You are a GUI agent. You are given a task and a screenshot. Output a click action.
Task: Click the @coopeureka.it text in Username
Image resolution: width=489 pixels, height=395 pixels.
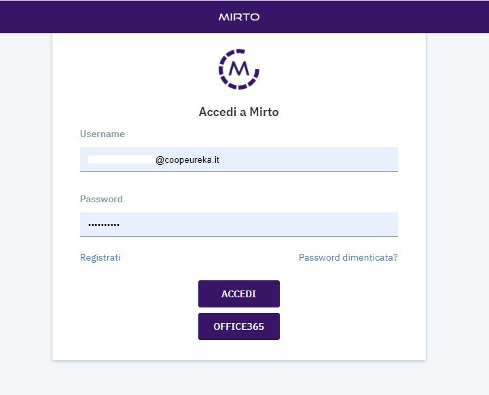(x=187, y=160)
